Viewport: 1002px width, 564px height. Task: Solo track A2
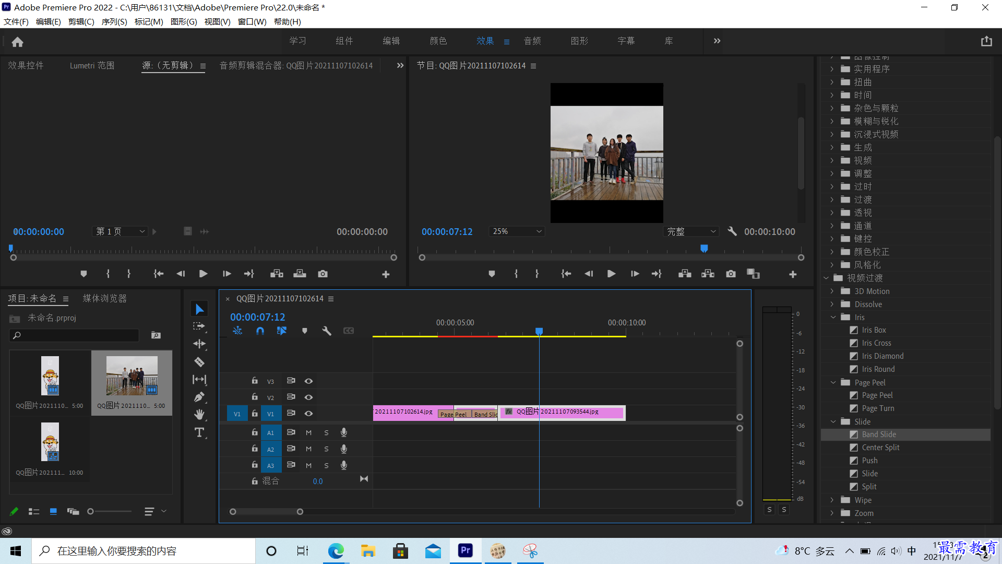pyautogui.click(x=326, y=449)
